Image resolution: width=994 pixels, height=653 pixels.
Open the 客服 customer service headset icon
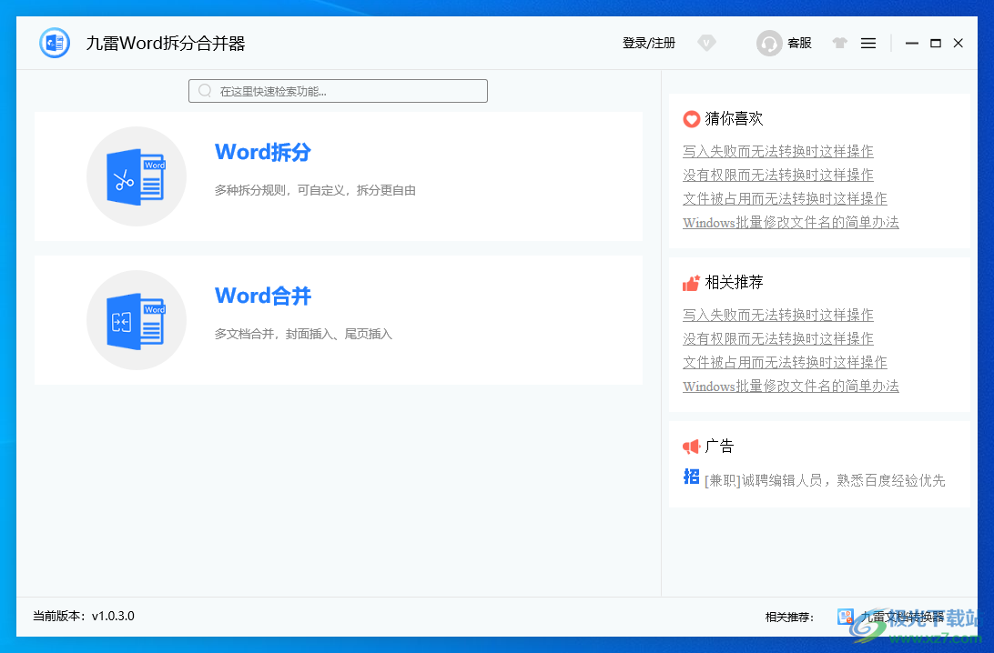[769, 42]
